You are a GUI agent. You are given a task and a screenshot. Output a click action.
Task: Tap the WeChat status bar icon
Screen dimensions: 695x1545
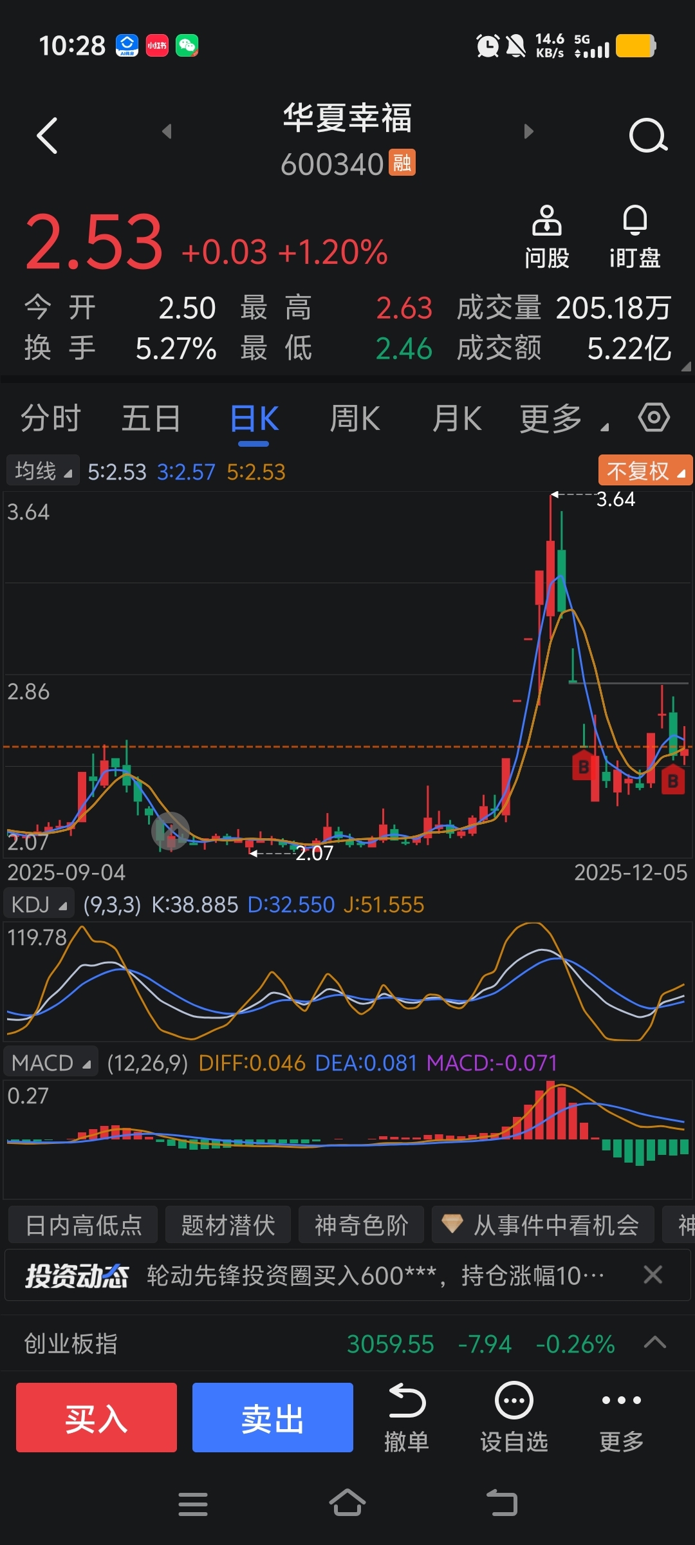point(187,45)
